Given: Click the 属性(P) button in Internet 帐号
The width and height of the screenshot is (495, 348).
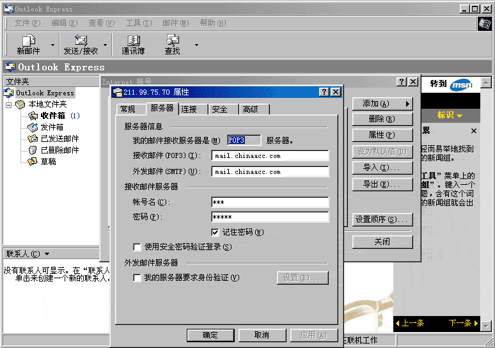Looking at the screenshot, I should tap(382, 135).
